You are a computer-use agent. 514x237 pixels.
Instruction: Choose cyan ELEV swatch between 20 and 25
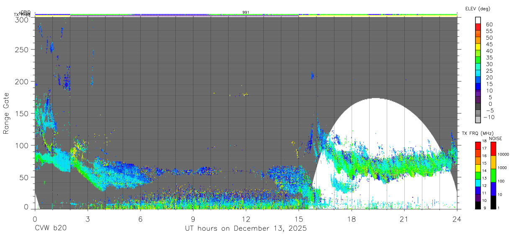(x=478, y=74)
